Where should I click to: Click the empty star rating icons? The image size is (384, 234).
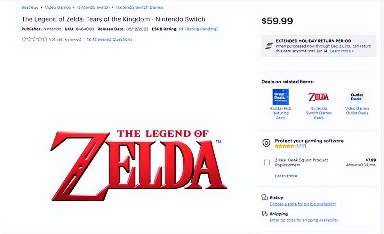[34, 39]
